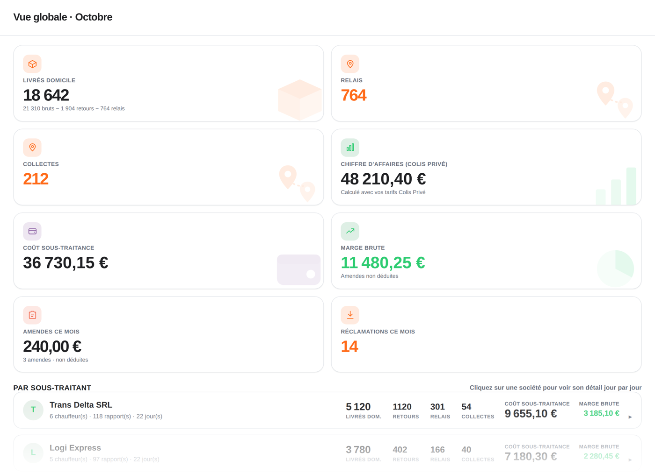
Task: Expand the Trans Delta SRL row arrow
Action: (630, 417)
